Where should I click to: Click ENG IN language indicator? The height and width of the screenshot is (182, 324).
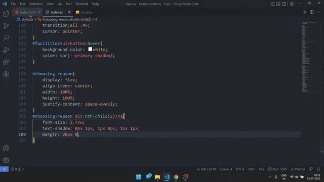(284, 177)
